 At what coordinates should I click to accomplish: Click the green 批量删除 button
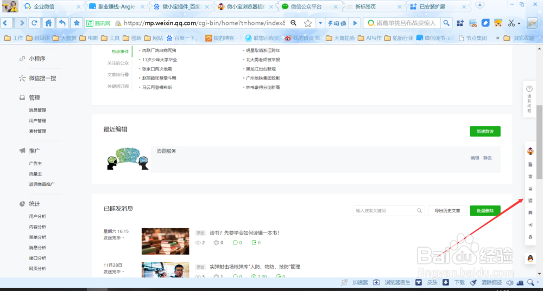pyautogui.click(x=485, y=210)
